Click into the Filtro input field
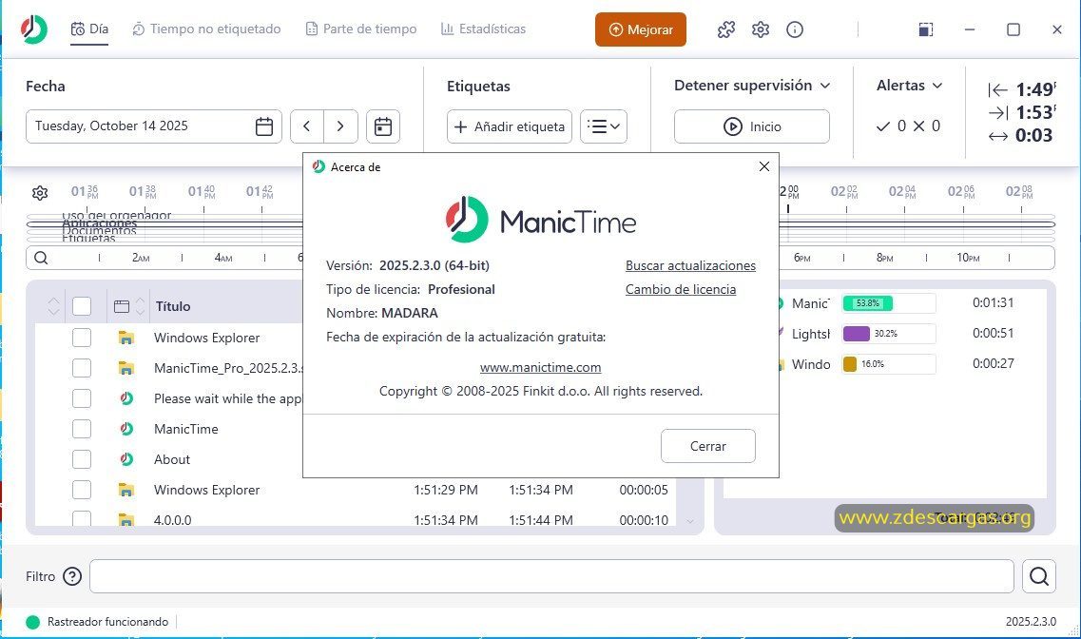 [x=551, y=576]
